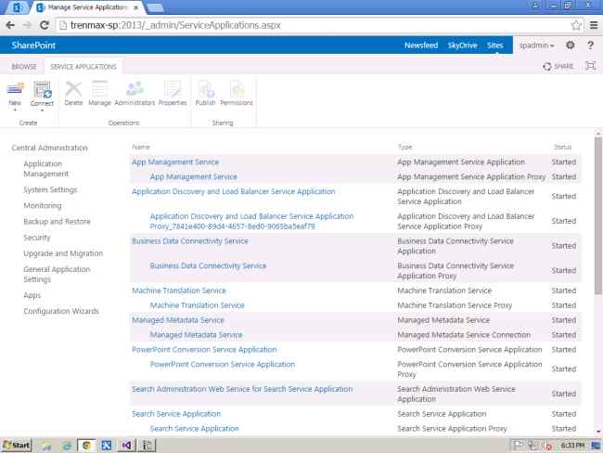Screen dimensions: 603x453
Task: Select the Machine Translation Service Proxy type text
Action: tap(455, 305)
